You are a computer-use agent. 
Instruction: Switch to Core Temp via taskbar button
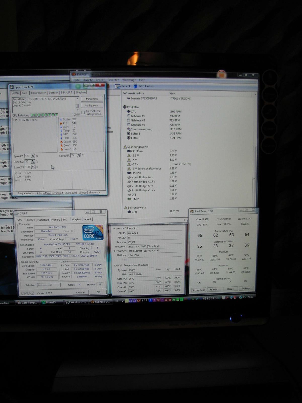27,303
